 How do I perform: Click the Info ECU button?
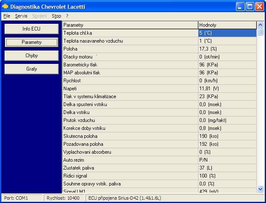pyautogui.click(x=32, y=29)
